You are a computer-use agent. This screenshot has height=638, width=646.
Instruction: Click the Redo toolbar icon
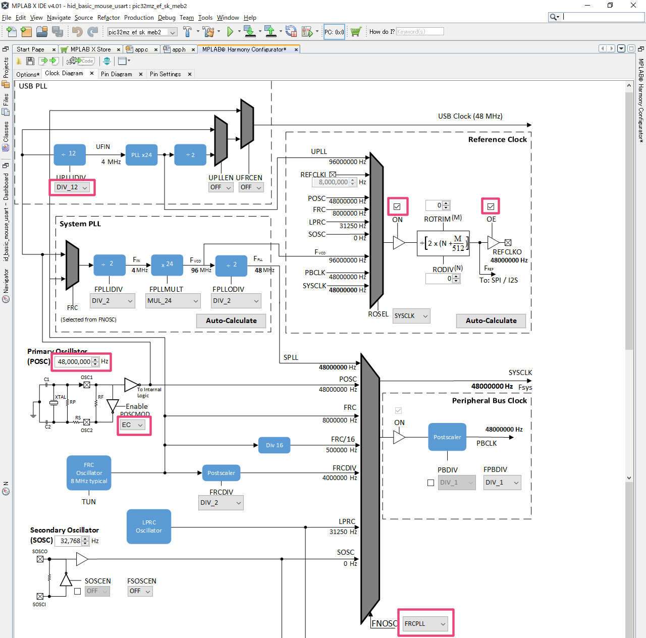pyautogui.click(x=92, y=32)
